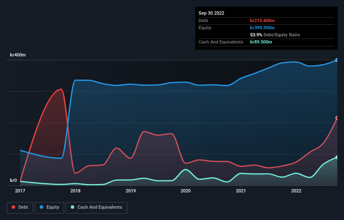Click the 2018 x-axis label
This screenshot has height=220, width=344.
click(x=75, y=191)
